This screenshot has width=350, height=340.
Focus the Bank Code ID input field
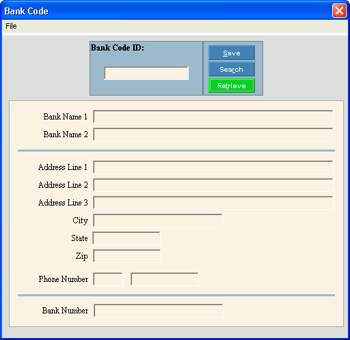[146, 73]
